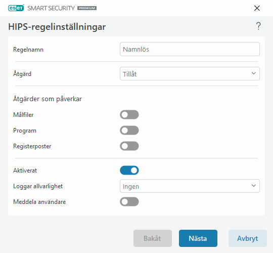The image size is (273, 253).
Task: Enable the Målfiler toggle
Action: pos(129,115)
